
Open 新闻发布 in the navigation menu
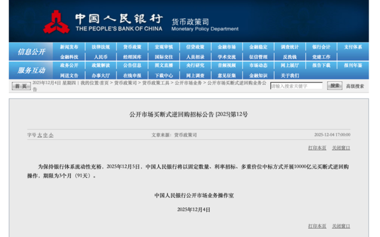[x=70, y=47]
